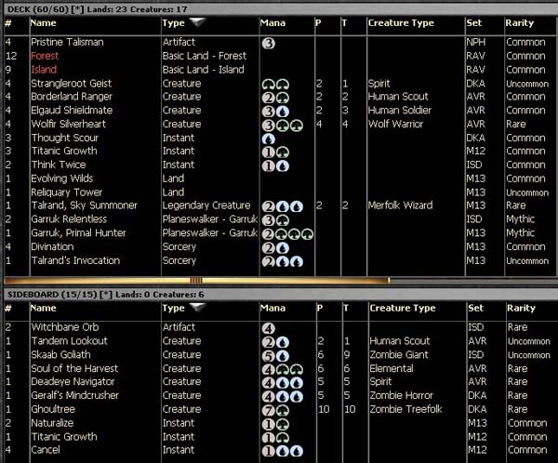558x463 pixels.
Task: Click the generic 2 mana symbol for Talrand, Sky Summoner
Action: (269, 206)
